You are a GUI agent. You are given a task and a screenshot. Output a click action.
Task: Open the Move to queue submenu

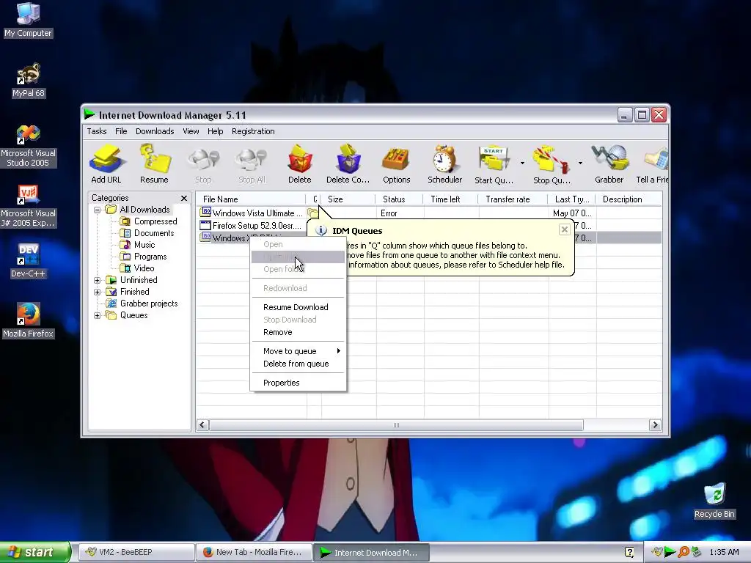[298, 351]
